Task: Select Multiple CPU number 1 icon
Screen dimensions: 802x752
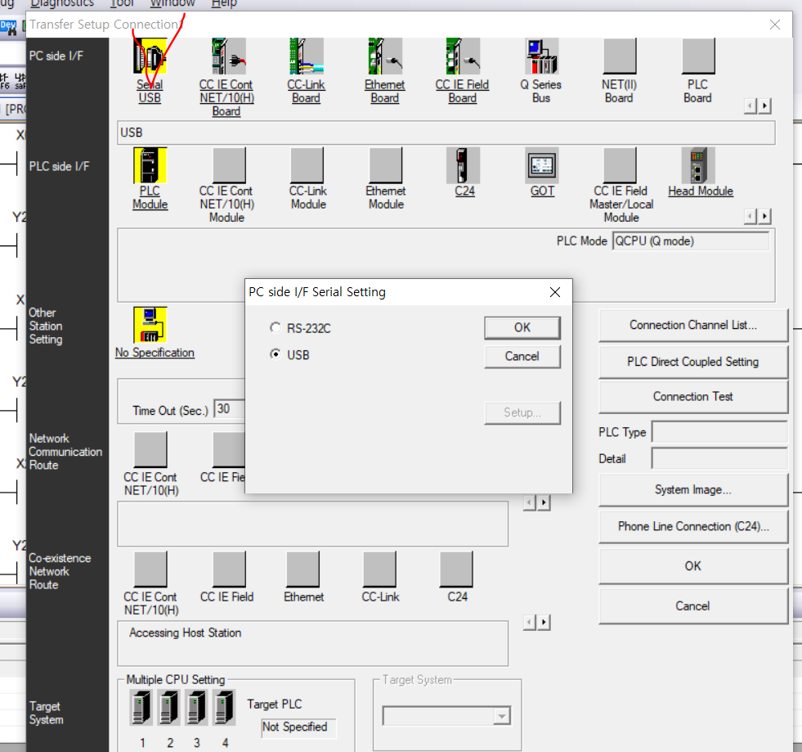Action: (x=141, y=708)
